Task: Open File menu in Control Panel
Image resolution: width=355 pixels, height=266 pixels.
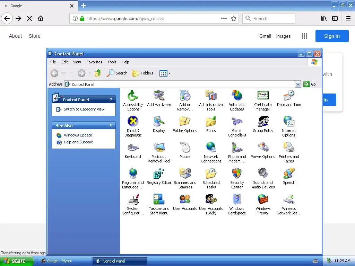Action: (53, 62)
